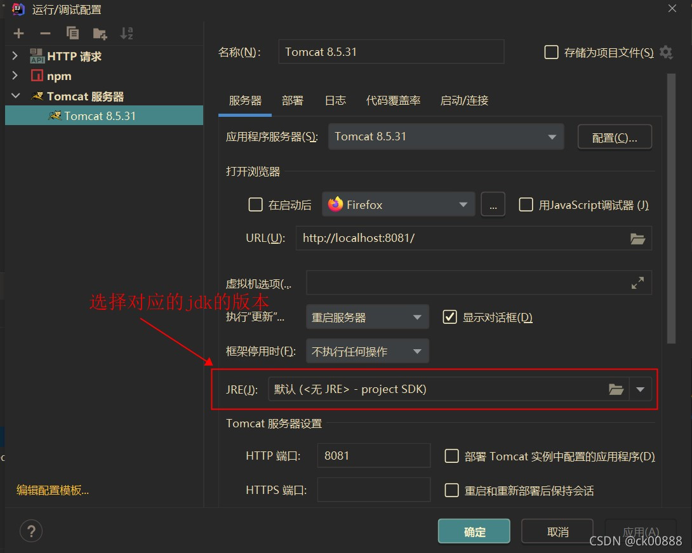The image size is (692, 553).
Task: Click the gear icon beside store as project file
Action: point(666,53)
